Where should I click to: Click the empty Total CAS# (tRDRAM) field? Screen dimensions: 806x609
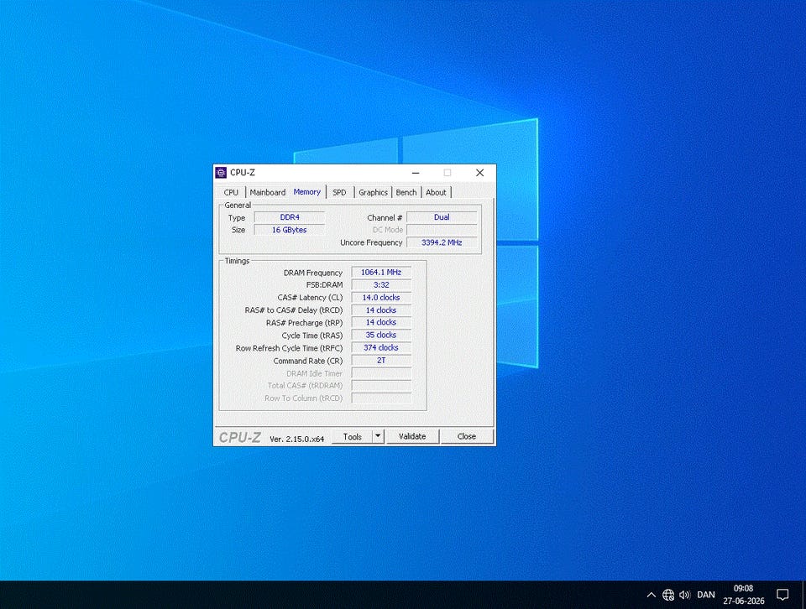(381, 386)
